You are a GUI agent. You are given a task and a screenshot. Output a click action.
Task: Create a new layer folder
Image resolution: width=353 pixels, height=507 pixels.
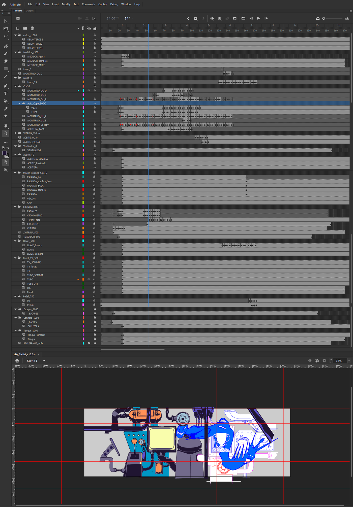[25, 28]
